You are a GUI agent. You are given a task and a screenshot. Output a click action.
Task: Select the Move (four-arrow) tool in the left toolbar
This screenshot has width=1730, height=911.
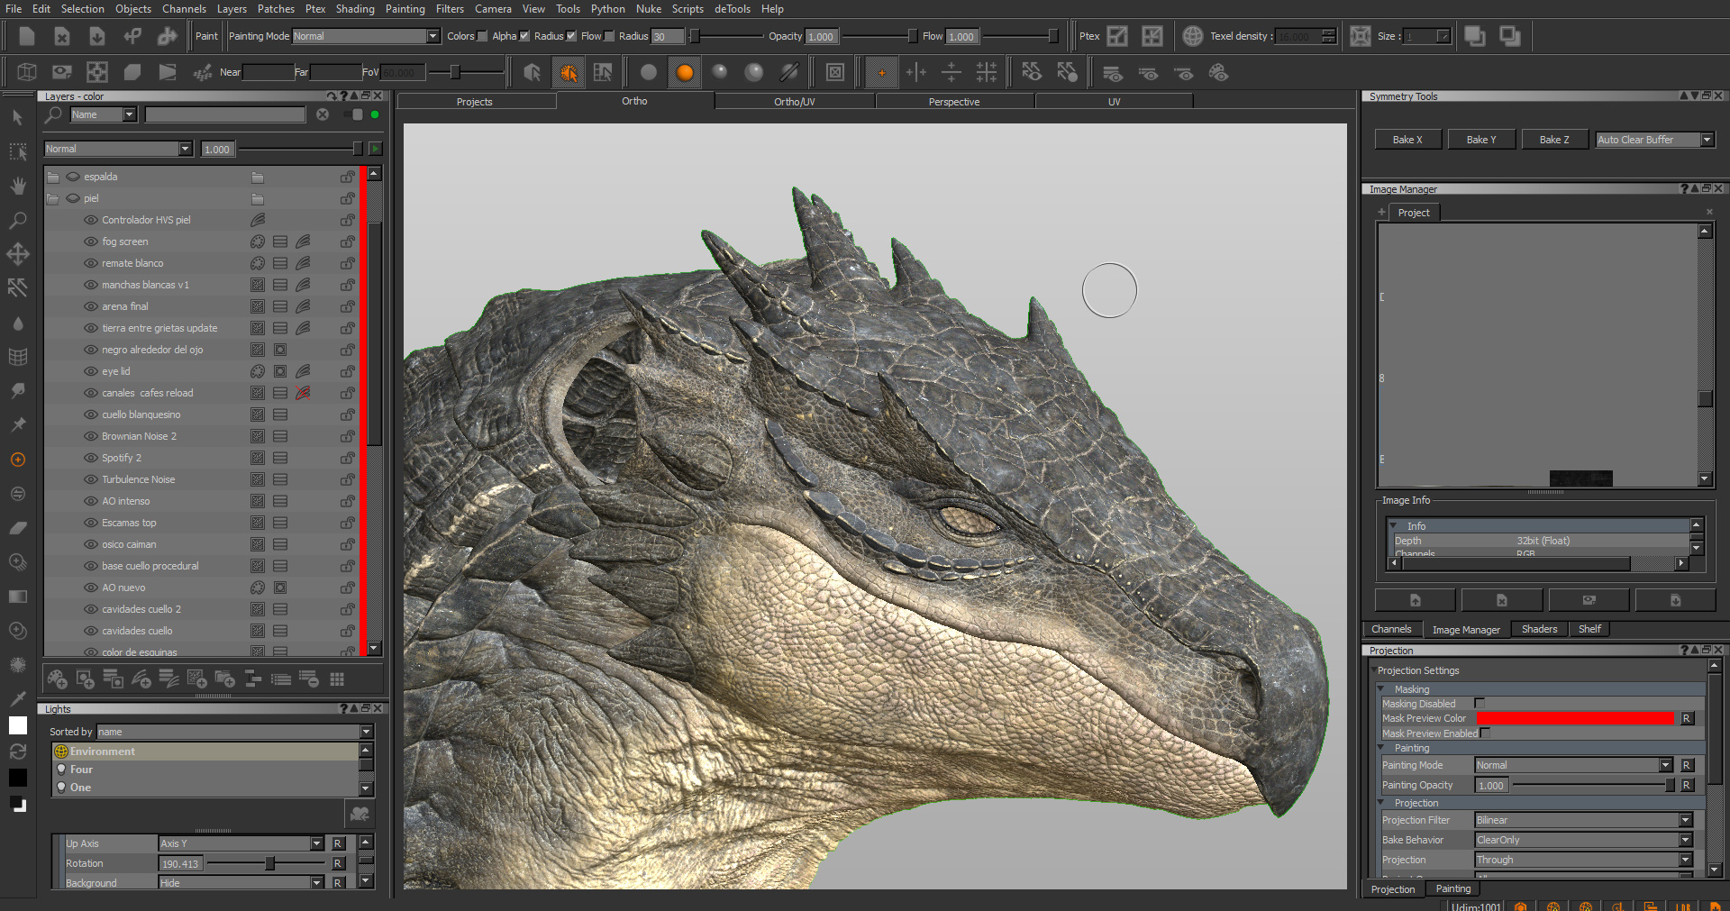18,254
